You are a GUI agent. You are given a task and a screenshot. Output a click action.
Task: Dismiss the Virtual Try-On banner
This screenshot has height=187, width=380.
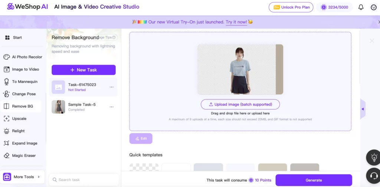pos(379,22)
